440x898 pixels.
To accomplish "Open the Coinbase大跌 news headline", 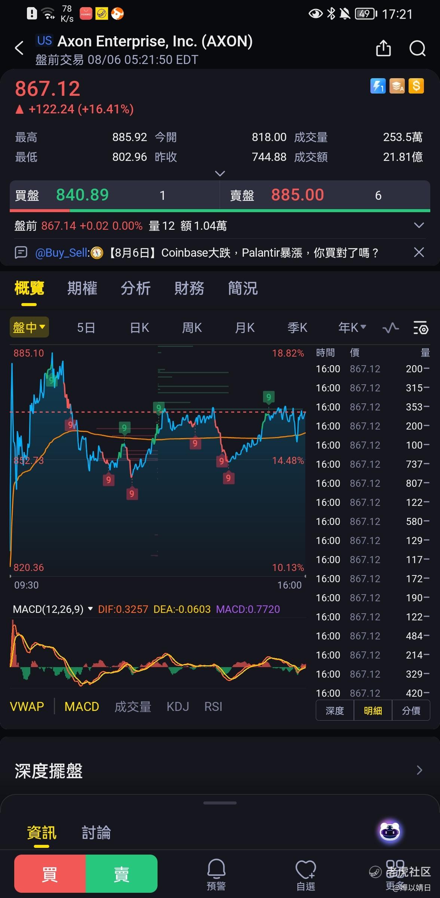I will [243, 253].
